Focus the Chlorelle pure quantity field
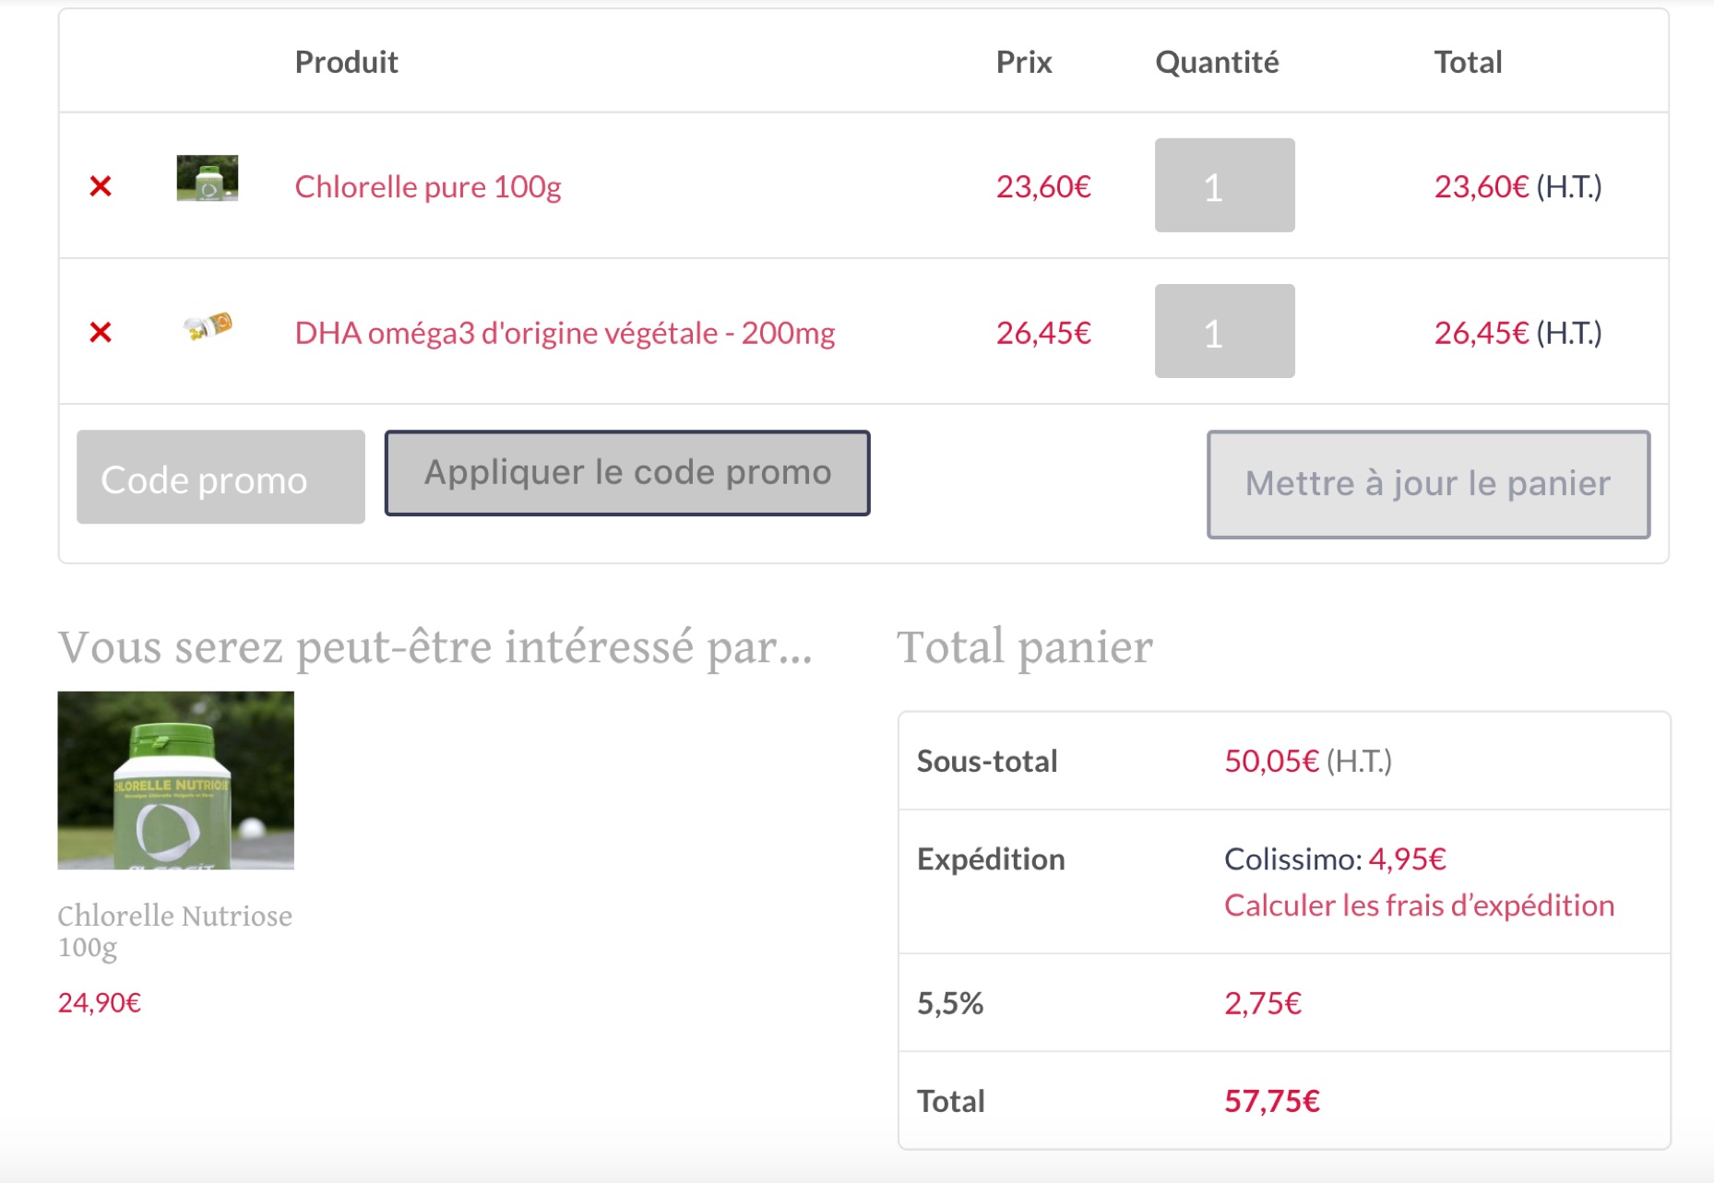The image size is (1714, 1183). pos(1224,185)
